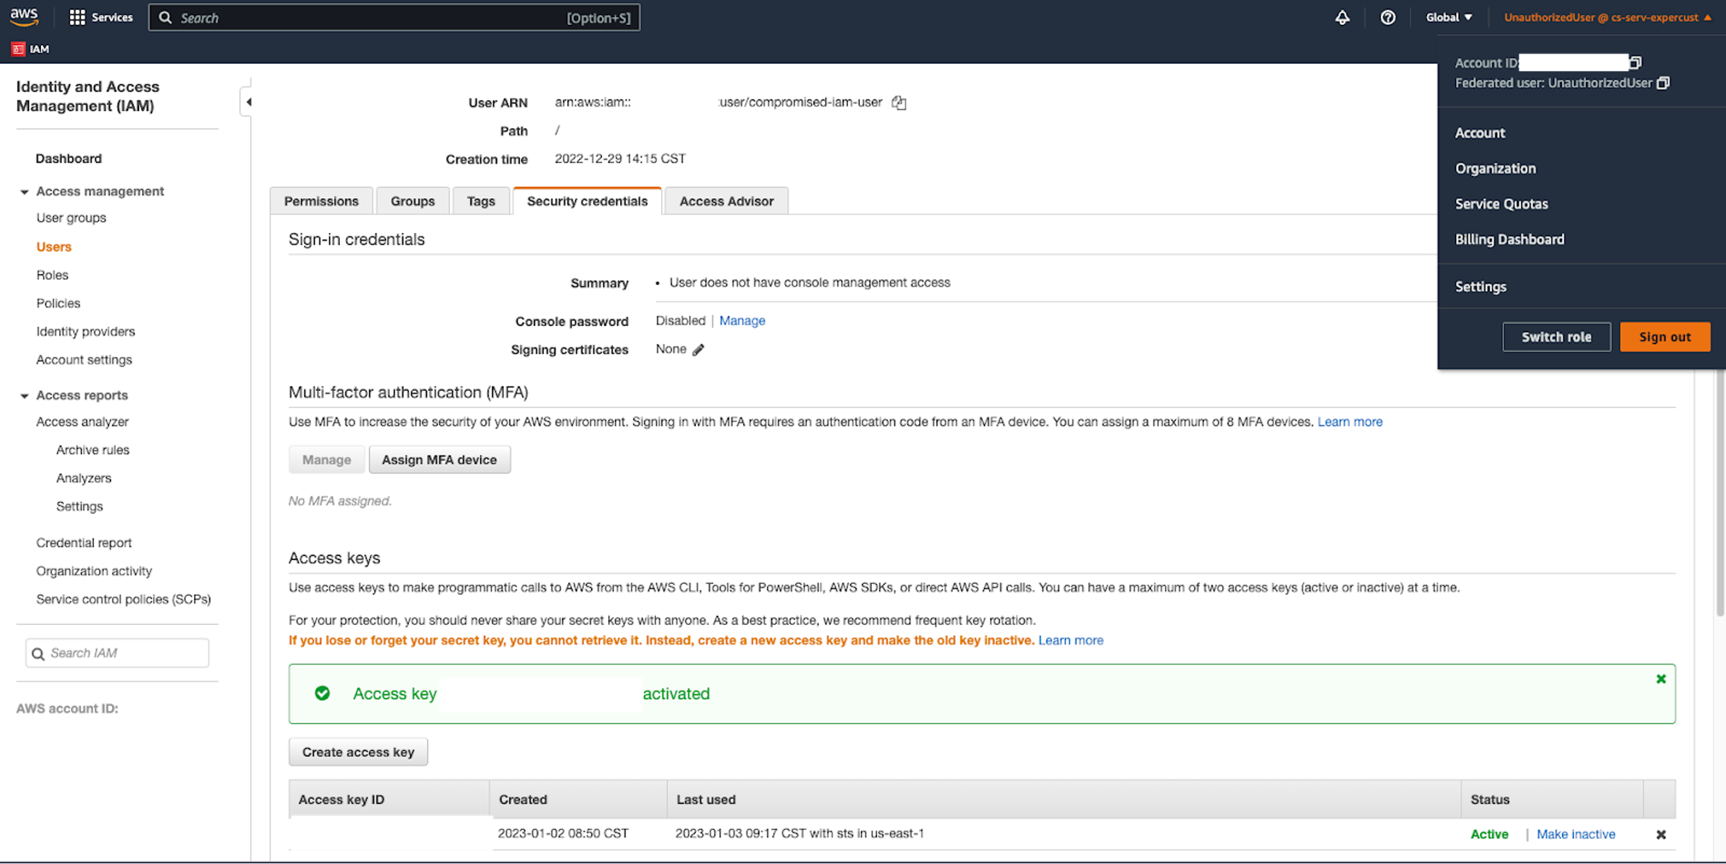1726x864 pixels.
Task: Click the page vertical scrollbar
Action: pos(1720,494)
